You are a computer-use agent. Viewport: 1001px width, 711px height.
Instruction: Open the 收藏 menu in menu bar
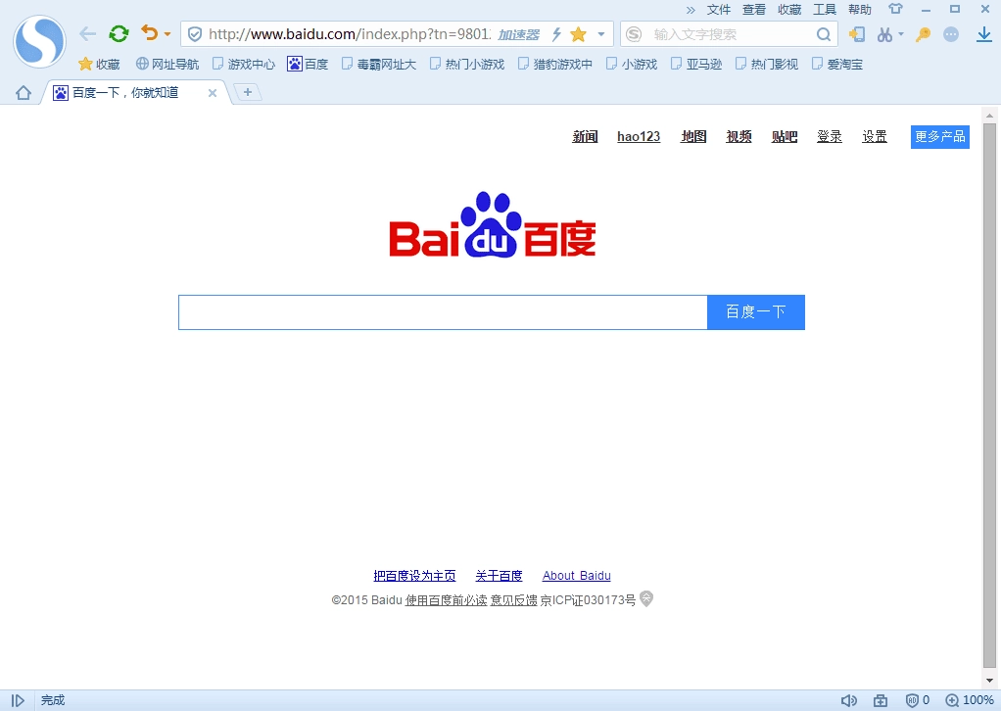(789, 10)
